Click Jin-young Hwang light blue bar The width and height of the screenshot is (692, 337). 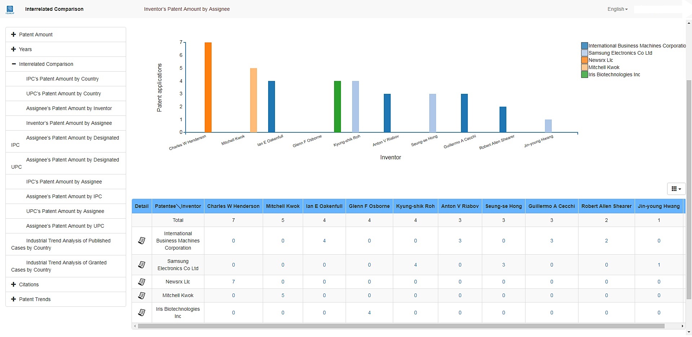(x=548, y=126)
